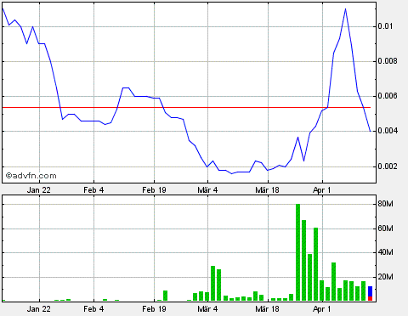Select the Apr 1 label on price chart
408x316 pixels.
(322, 190)
